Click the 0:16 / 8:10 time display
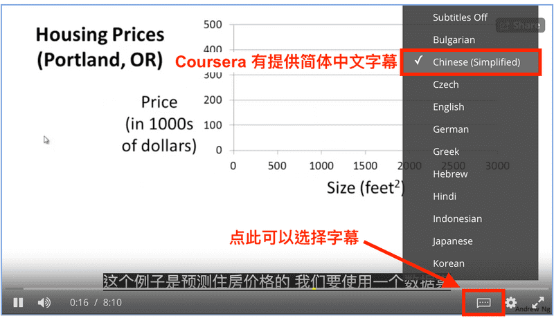This screenshot has width=554, height=318. coord(96,303)
